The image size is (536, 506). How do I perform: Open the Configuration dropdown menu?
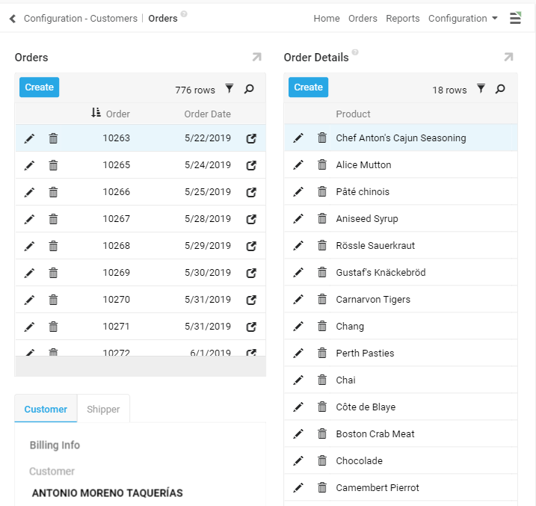coord(463,19)
